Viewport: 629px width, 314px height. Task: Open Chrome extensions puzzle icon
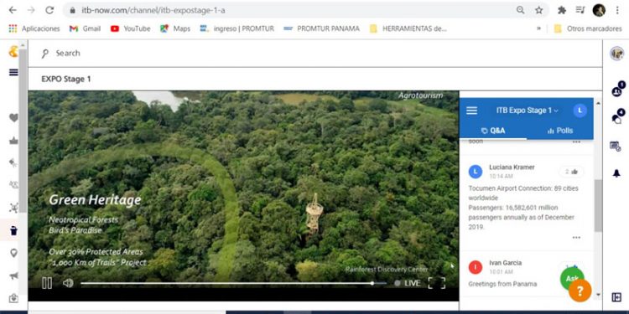point(562,10)
